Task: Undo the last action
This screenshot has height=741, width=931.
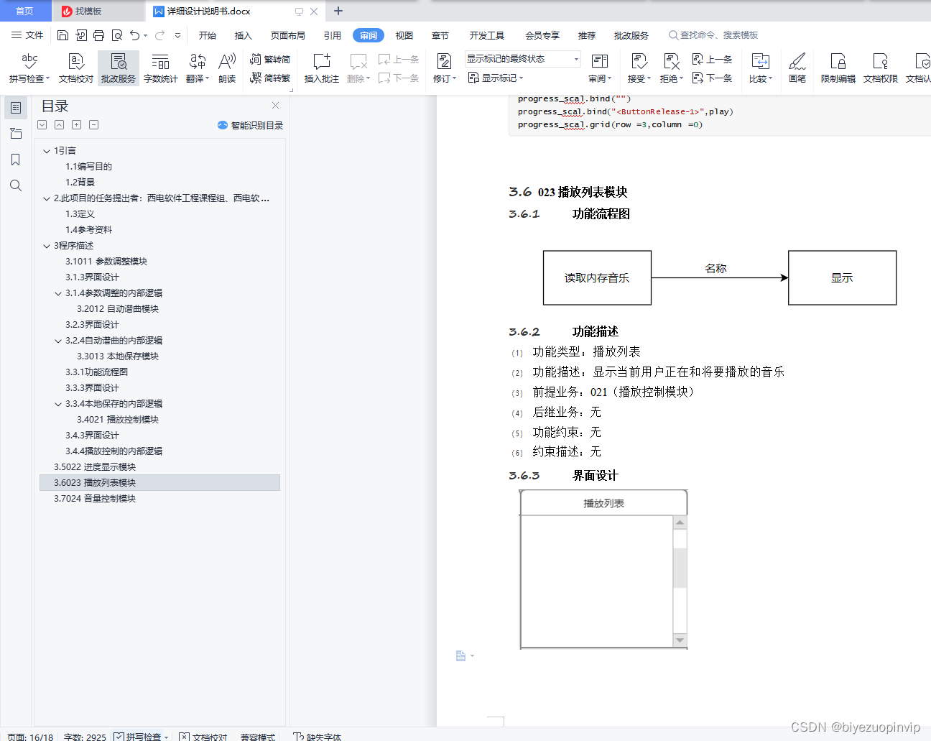Action: click(134, 35)
